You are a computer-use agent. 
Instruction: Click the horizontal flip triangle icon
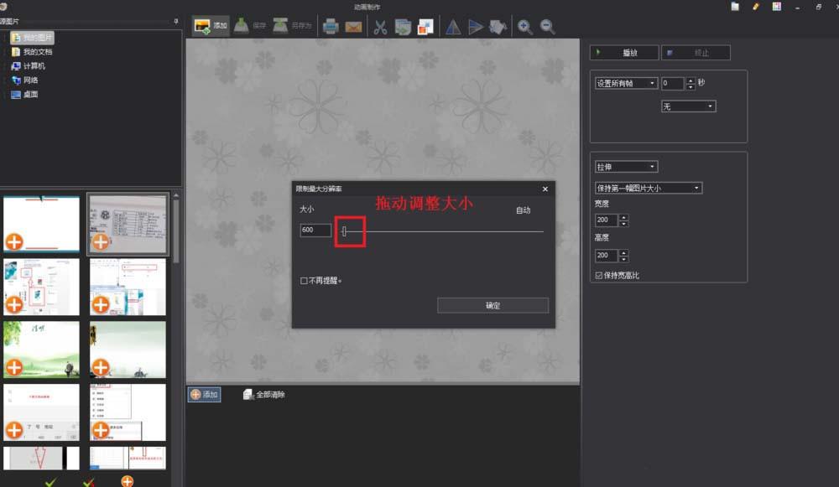(475, 26)
